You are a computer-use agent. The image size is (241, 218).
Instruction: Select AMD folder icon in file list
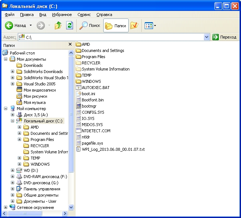[79, 44]
